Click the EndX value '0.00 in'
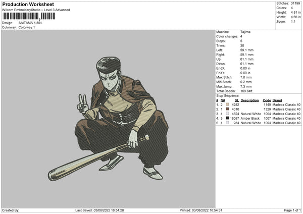The image size is (303, 214). pyautogui.click(x=245, y=68)
